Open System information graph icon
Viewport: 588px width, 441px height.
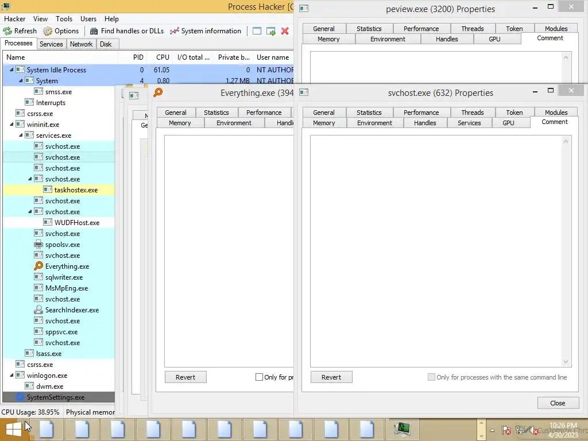(x=175, y=31)
